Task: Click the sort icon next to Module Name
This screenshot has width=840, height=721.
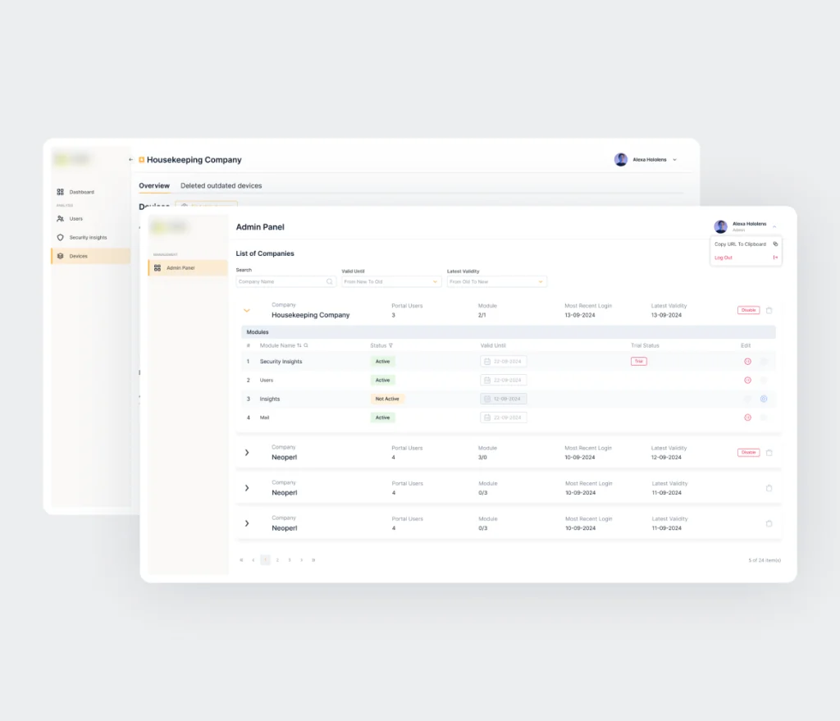Action: click(299, 345)
